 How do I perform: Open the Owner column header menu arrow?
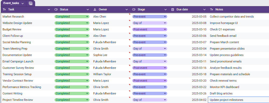(x=127, y=10)
